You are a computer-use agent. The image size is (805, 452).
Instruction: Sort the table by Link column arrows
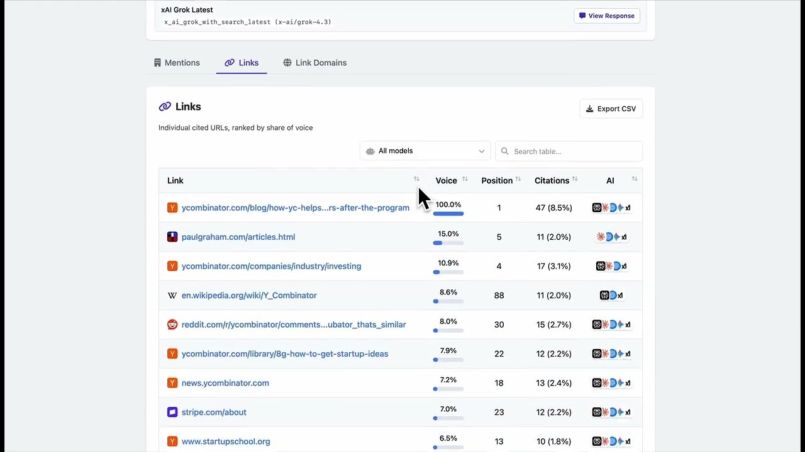coord(416,180)
